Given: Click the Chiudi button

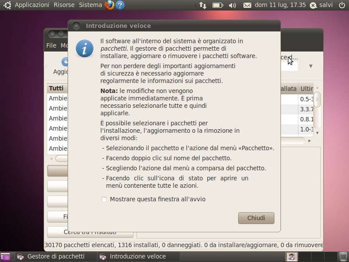Looking at the screenshot, I should tap(256, 218).
